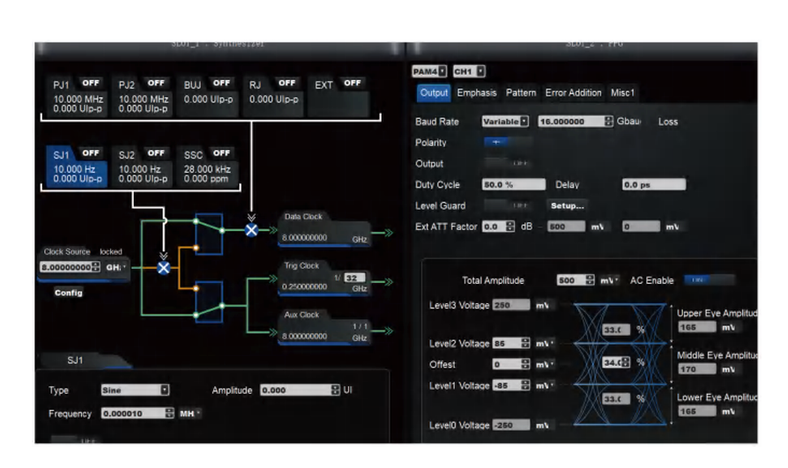Open the PAM4 modulation dropdown
The height and width of the screenshot is (468, 788).
pyautogui.click(x=428, y=71)
